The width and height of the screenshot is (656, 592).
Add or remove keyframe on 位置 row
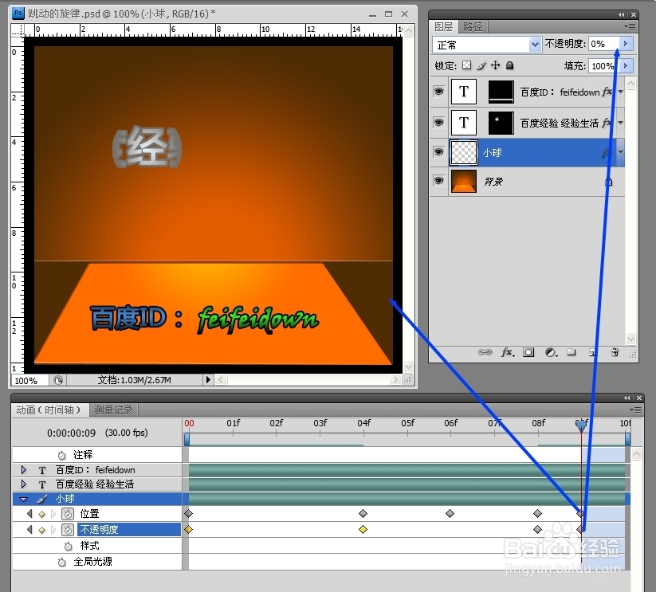pyautogui.click(x=41, y=514)
